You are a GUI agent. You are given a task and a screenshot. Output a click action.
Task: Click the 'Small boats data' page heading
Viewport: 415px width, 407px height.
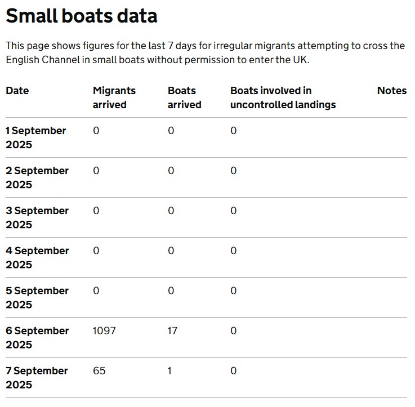pyautogui.click(x=82, y=16)
